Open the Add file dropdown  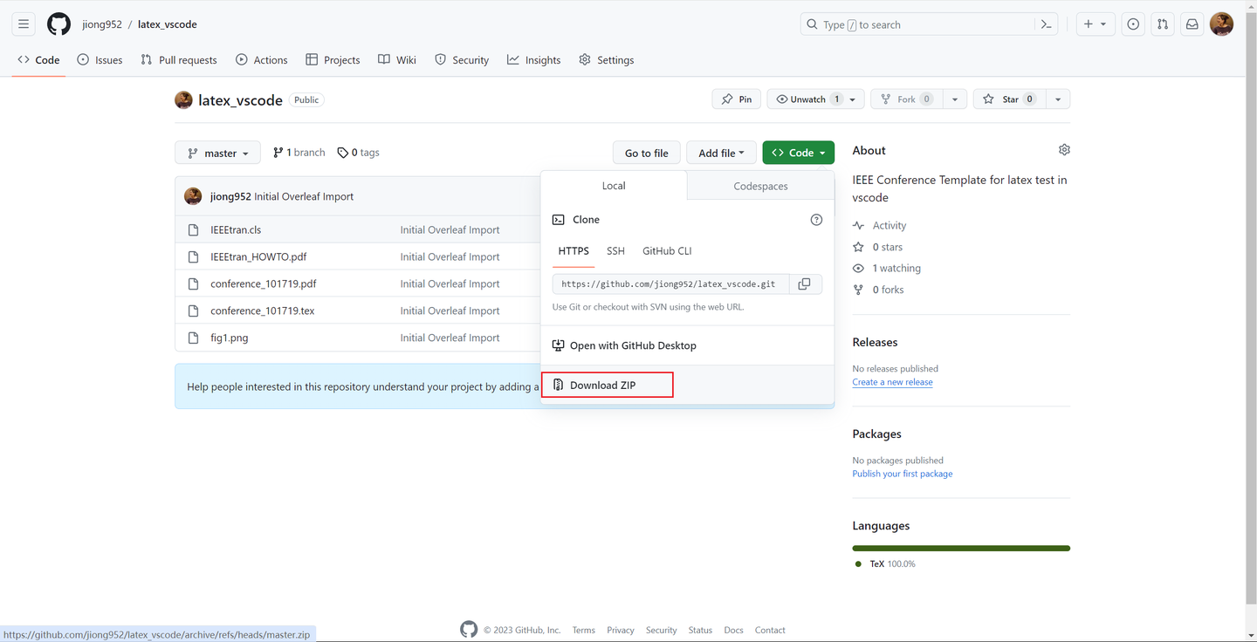720,152
